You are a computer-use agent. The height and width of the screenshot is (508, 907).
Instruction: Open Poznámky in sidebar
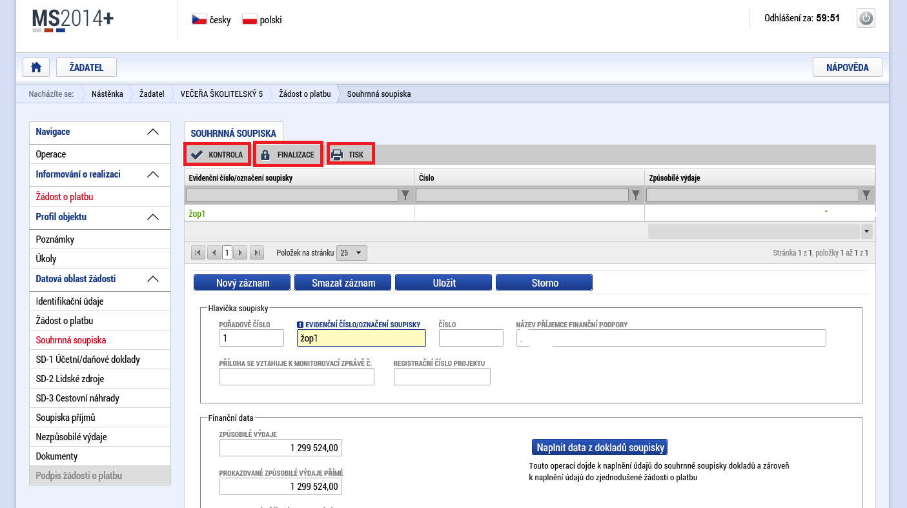tap(100, 239)
